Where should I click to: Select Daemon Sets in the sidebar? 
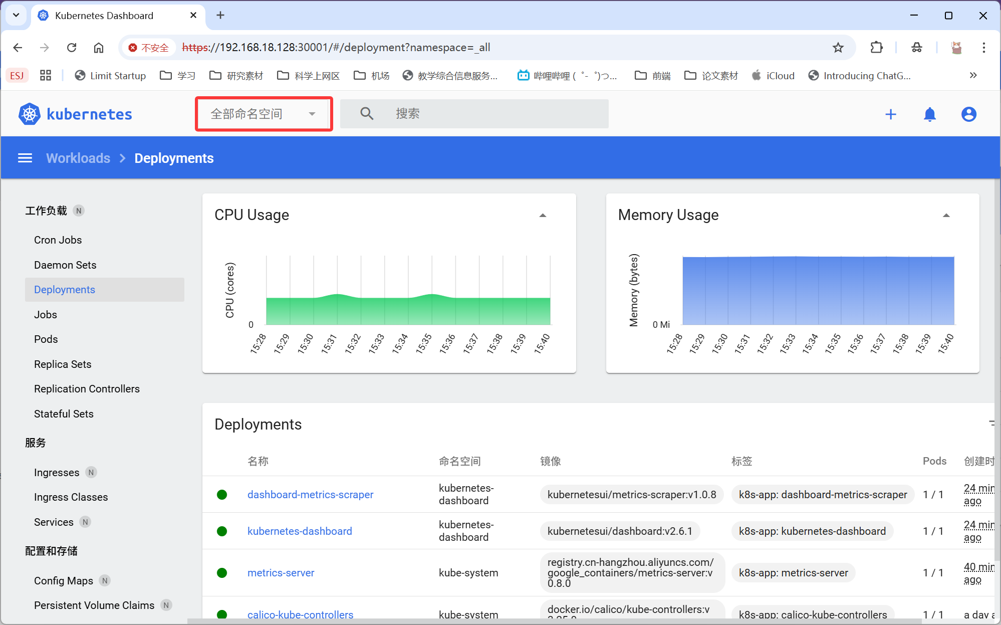(x=65, y=265)
